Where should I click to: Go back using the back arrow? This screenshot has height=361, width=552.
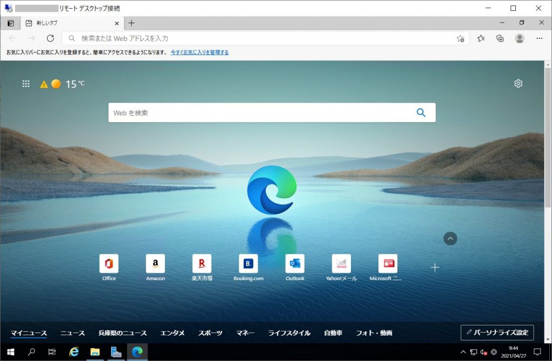point(12,38)
